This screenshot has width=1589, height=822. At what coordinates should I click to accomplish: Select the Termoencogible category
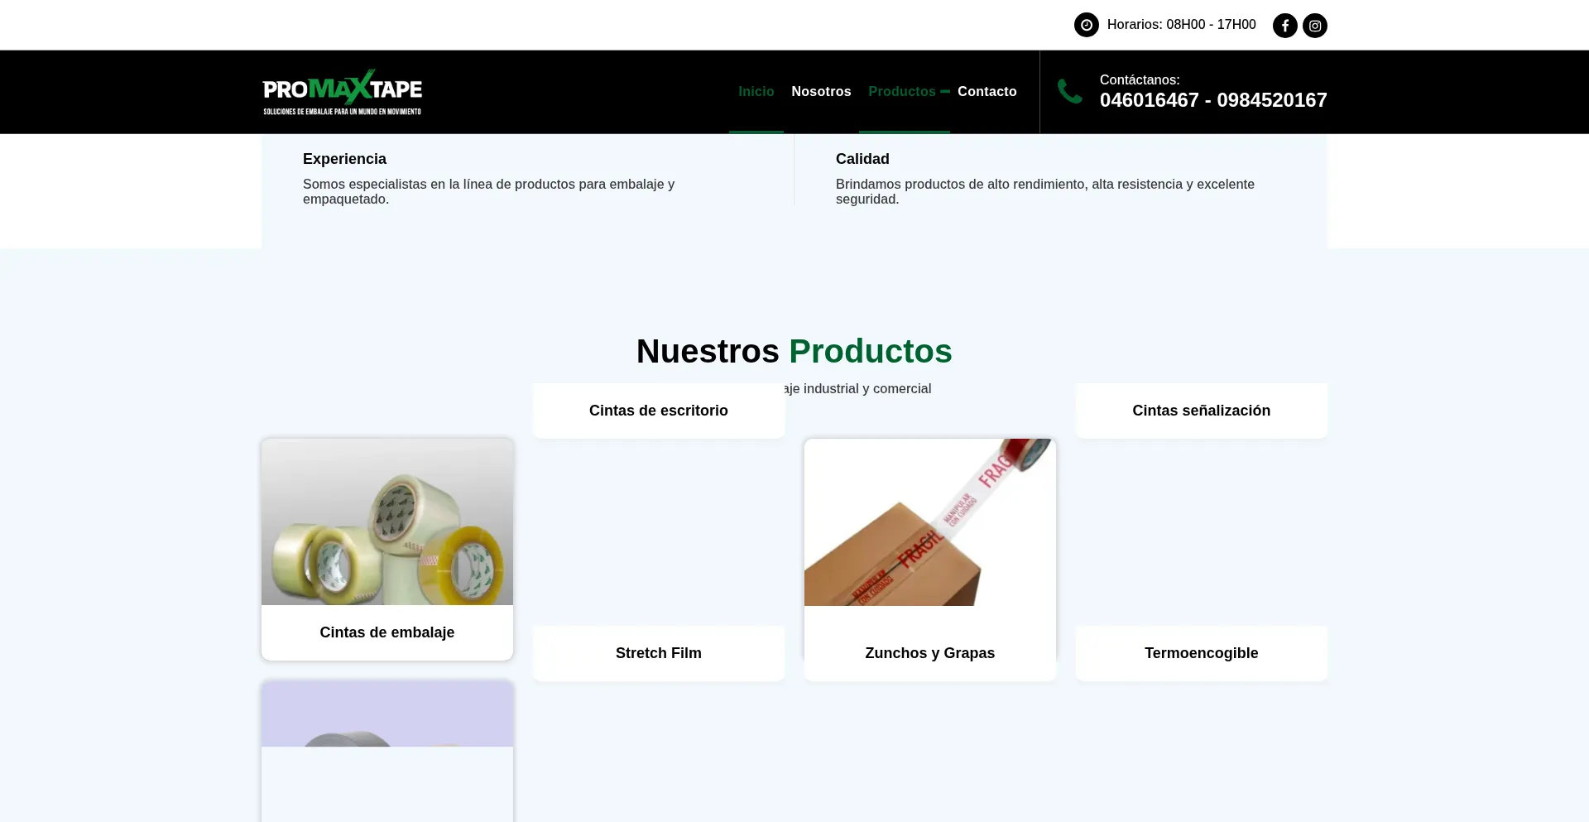click(x=1201, y=653)
